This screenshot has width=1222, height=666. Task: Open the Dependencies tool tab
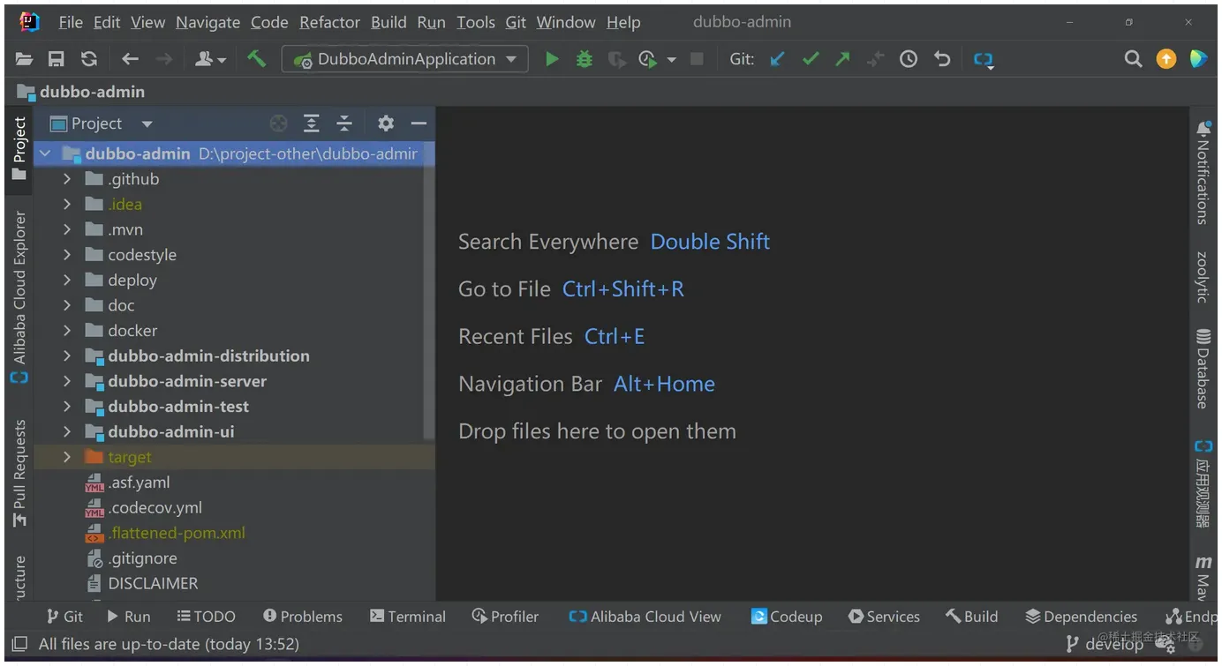click(x=1081, y=617)
